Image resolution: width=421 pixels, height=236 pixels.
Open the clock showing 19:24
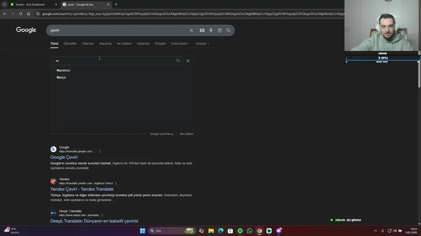pos(411,231)
